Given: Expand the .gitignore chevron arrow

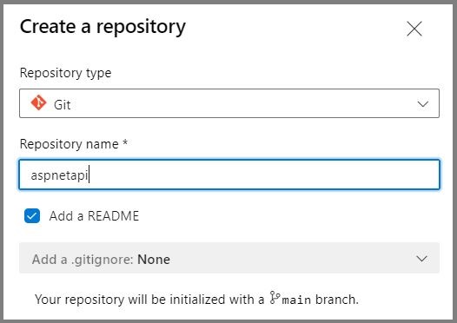Looking at the screenshot, I should pos(421,259).
